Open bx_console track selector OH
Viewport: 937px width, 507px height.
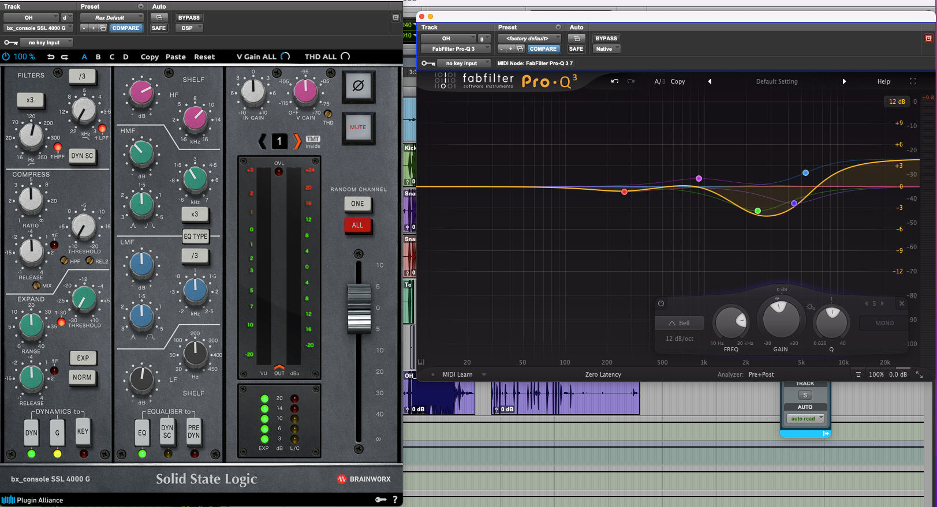[31, 18]
